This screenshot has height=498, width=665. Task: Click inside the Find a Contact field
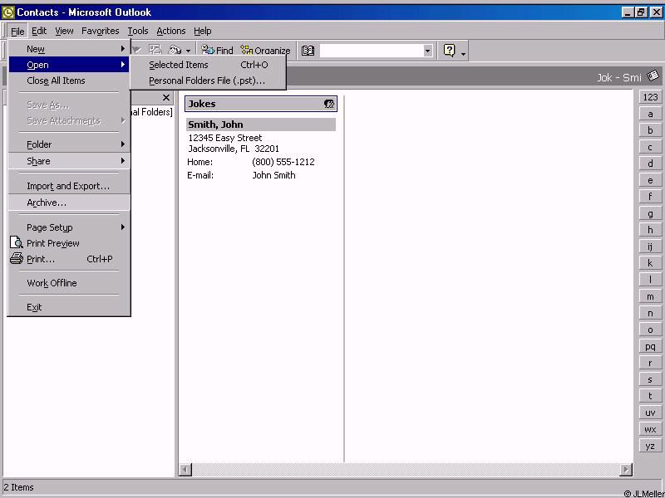[371, 51]
